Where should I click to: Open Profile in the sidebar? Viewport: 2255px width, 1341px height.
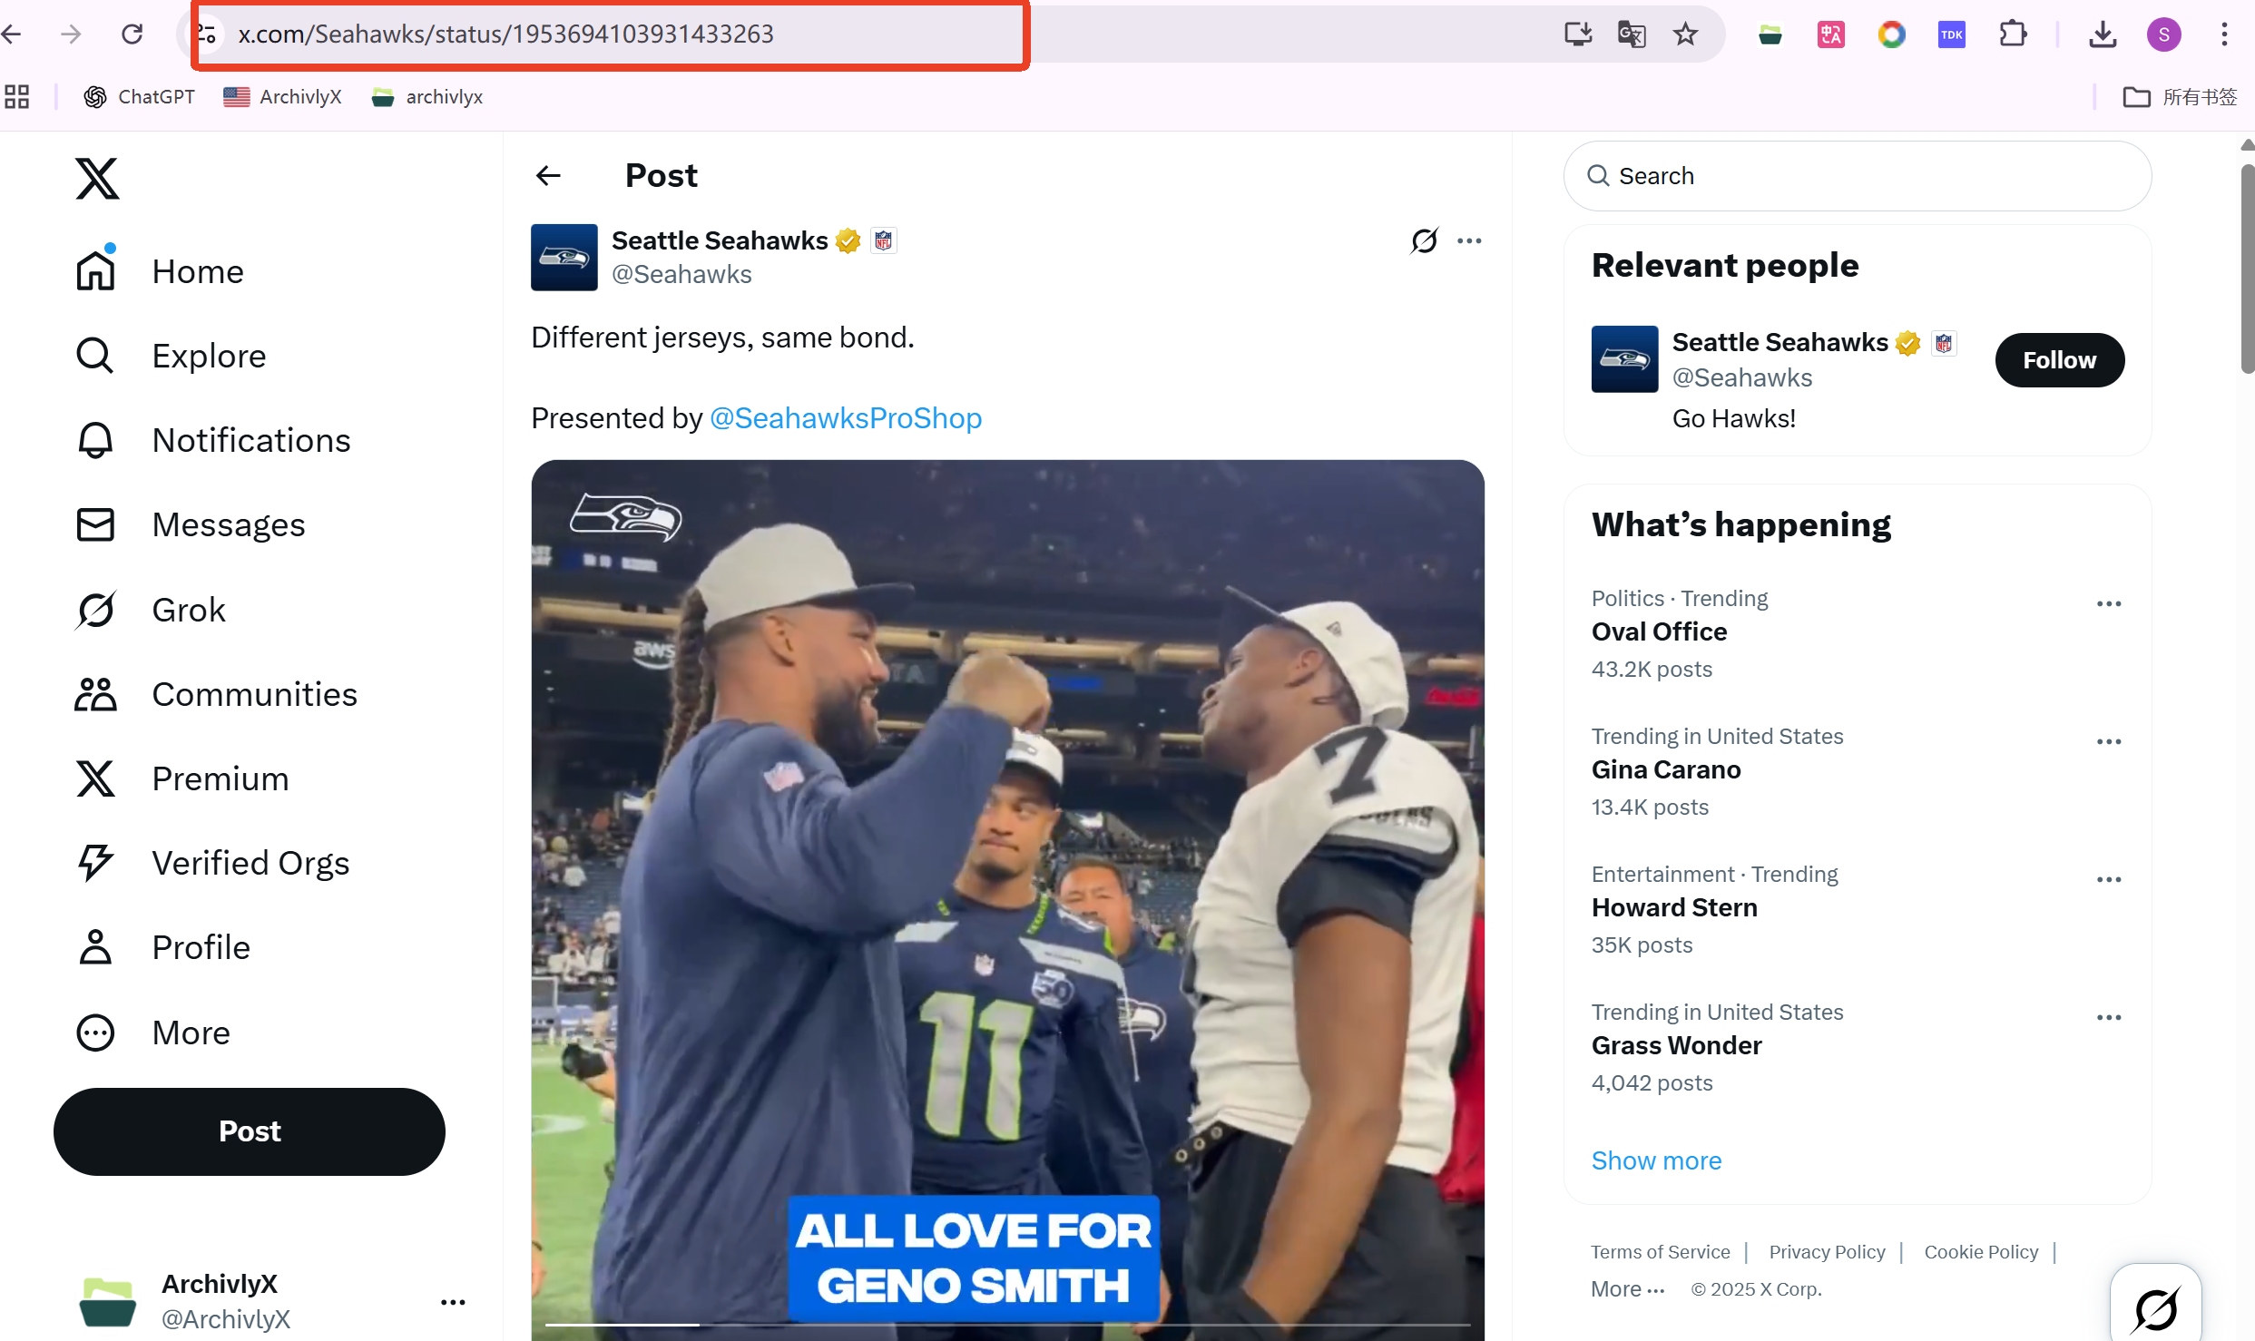162,947
